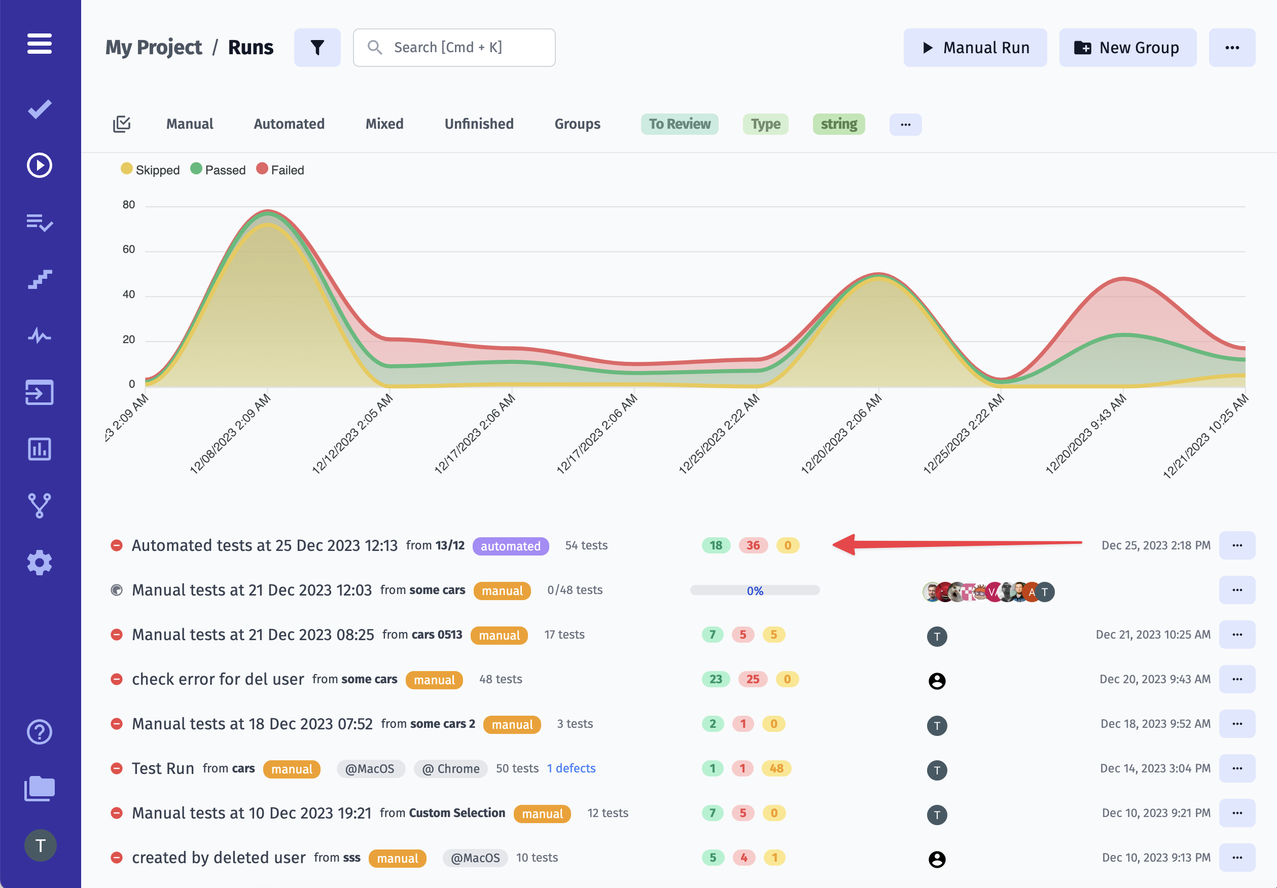This screenshot has height=888, width=1277.
Task: Open actions menu for Manual tests at 21 Dec 12:03
Action: tap(1237, 589)
